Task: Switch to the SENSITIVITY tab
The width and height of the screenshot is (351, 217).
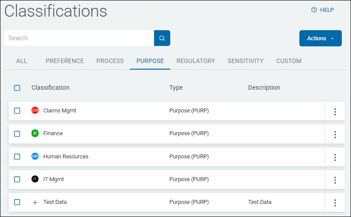Action: [x=246, y=61]
